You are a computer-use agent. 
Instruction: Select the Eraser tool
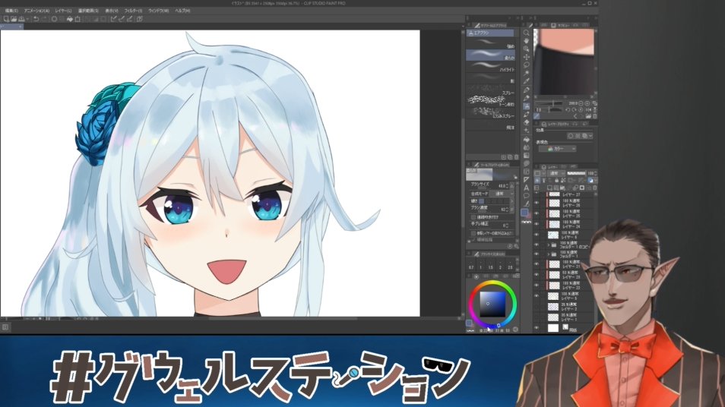pyautogui.click(x=526, y=122)
